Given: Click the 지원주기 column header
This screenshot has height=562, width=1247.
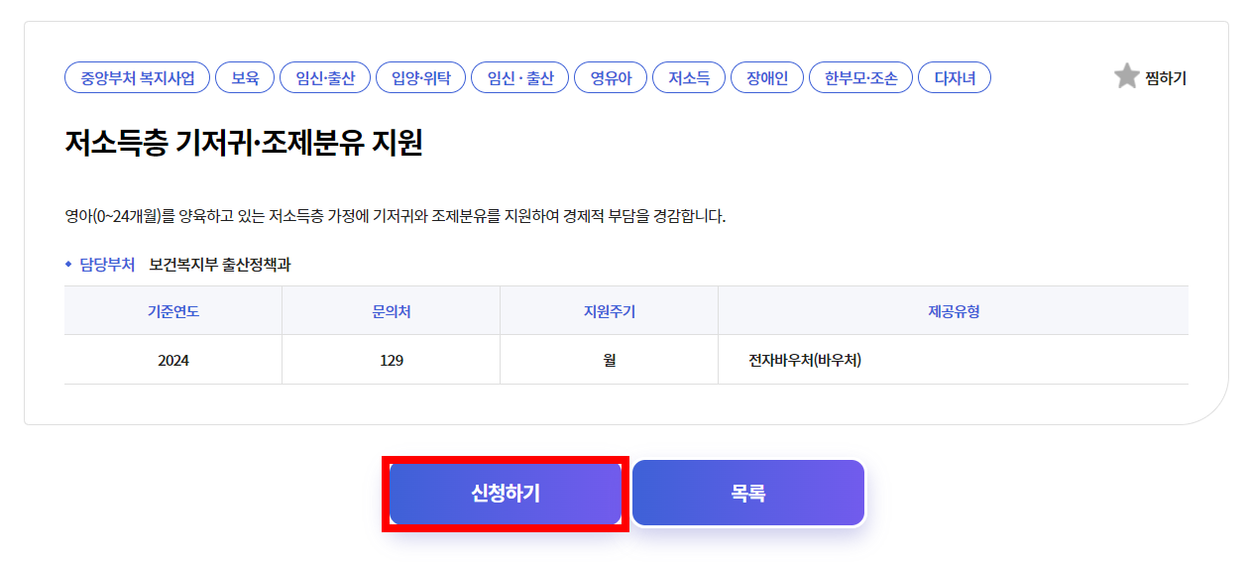Looking at the screenshot, I should 610,311.
